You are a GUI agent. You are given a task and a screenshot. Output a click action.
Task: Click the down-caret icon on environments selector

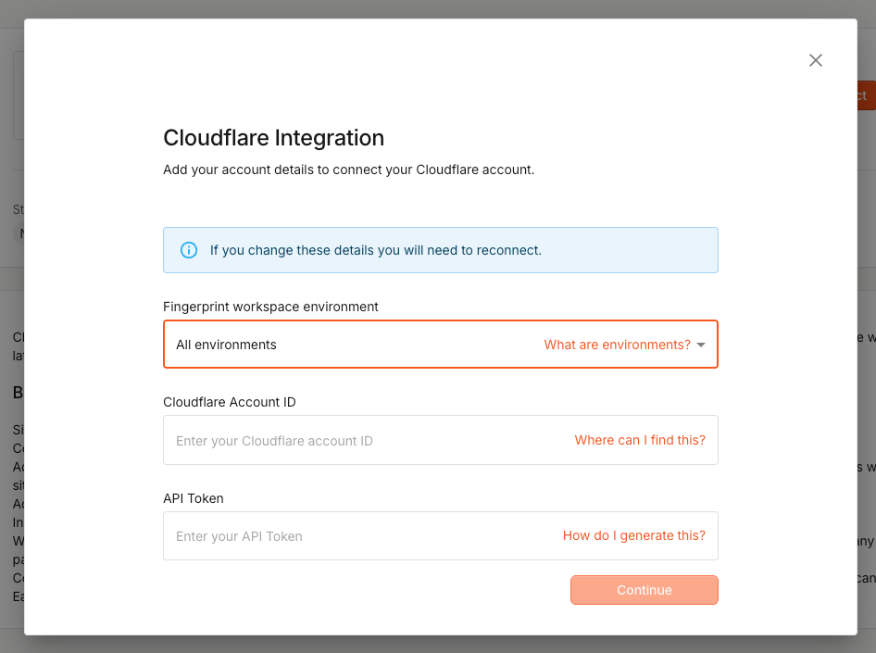tap(702, 344)
